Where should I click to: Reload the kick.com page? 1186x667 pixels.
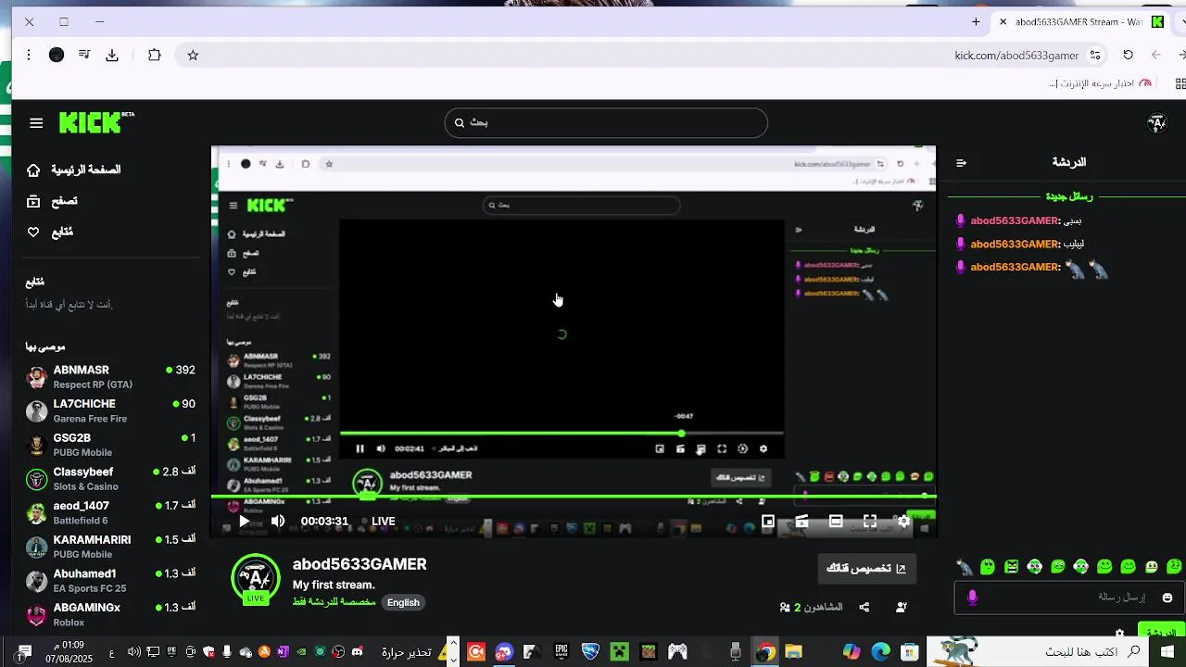[1128, 55]
